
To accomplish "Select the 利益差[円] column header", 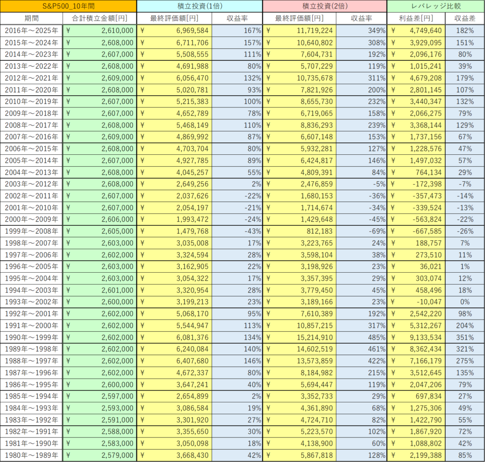I will point(416,18).
